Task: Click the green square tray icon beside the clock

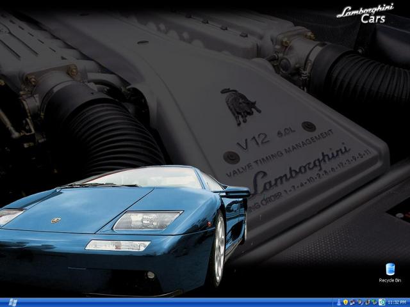Action: coord(382,303)
